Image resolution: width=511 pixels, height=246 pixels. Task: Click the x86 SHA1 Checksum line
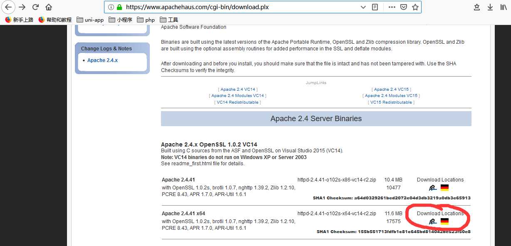click(x=392, y=198)
